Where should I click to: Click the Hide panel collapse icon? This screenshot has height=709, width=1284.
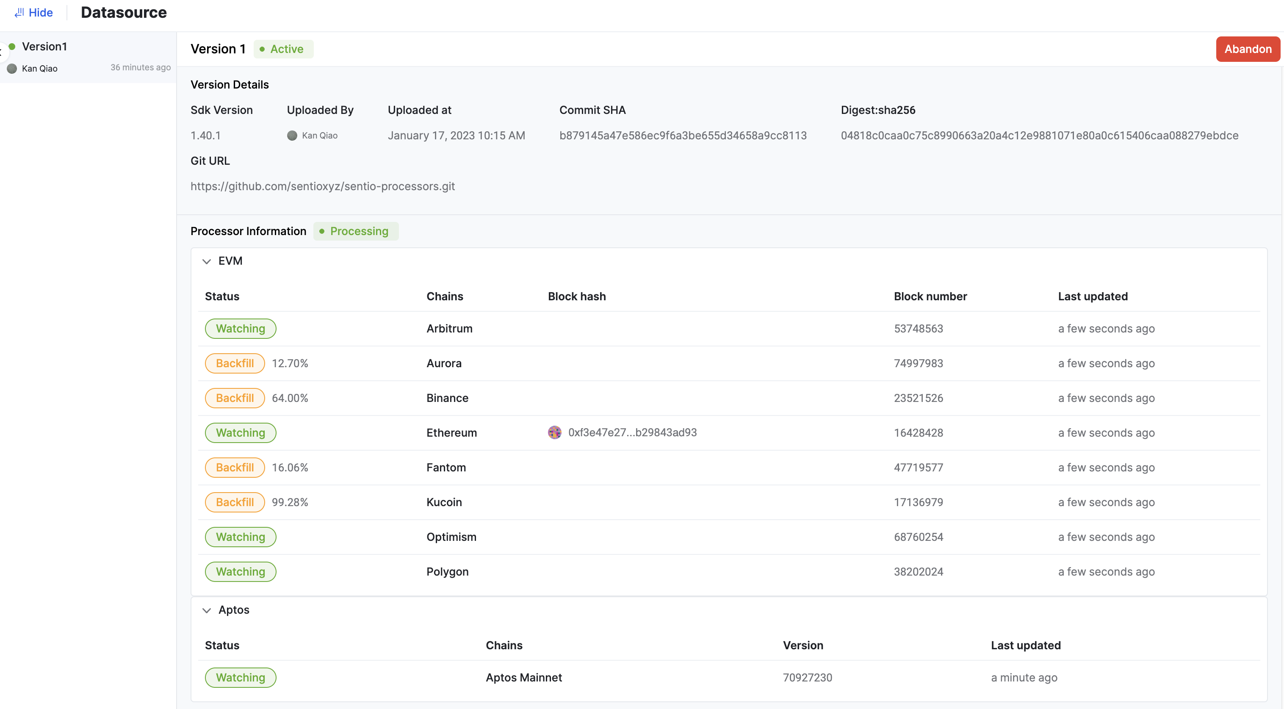click(19, 12)
